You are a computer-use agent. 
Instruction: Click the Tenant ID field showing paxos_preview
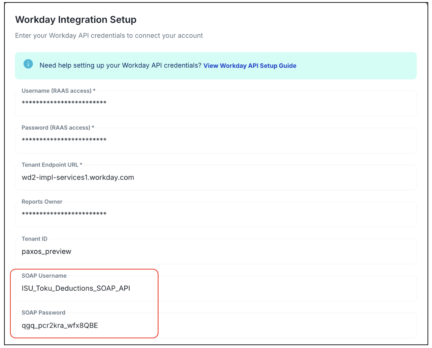coord(216,251)
